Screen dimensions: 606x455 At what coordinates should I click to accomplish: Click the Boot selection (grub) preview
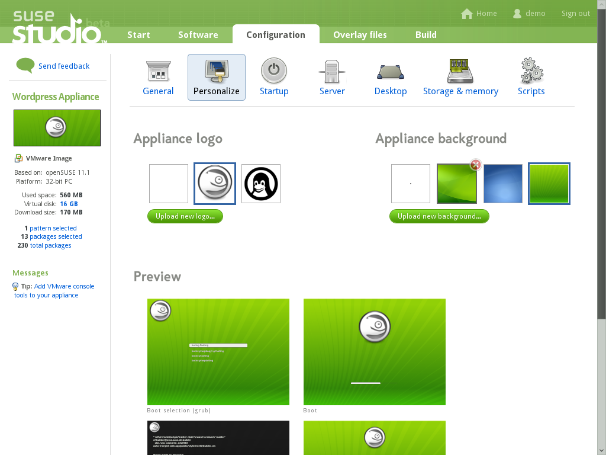point(218,352)
